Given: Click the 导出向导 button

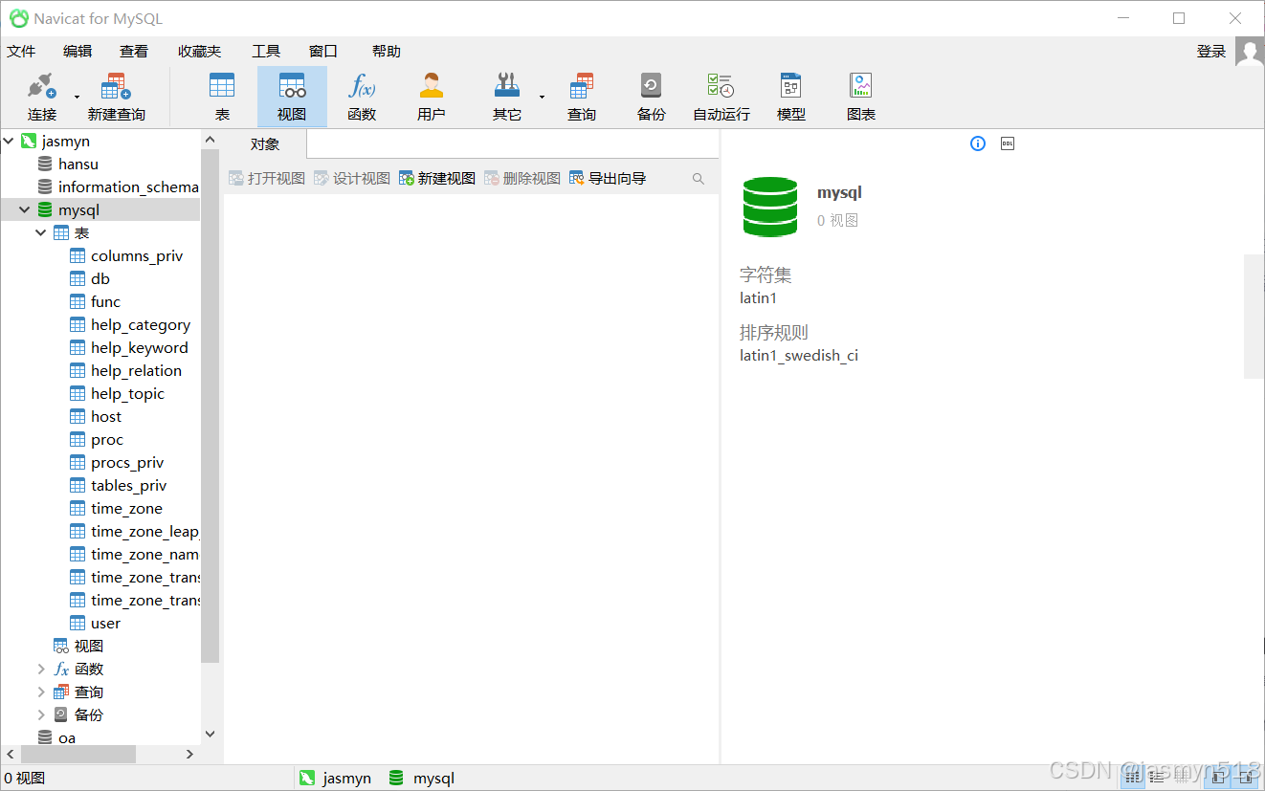Looking at the screenshot, I should tap(608, 179).
